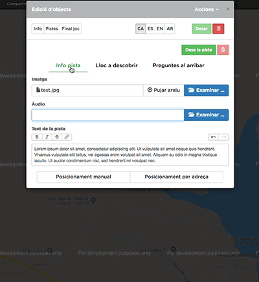Viewport: 259px width, 282px height.
Task: Click Pujar arxiu upload button
Action: click(x=164, y=90)
